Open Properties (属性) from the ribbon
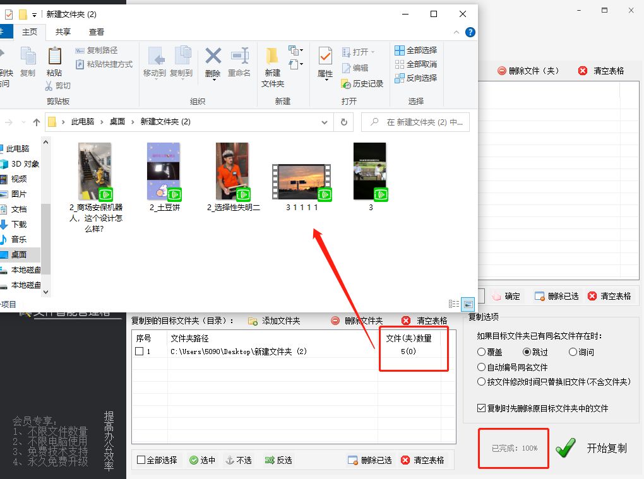Screen dimensions: 644x479 (325, 56)
